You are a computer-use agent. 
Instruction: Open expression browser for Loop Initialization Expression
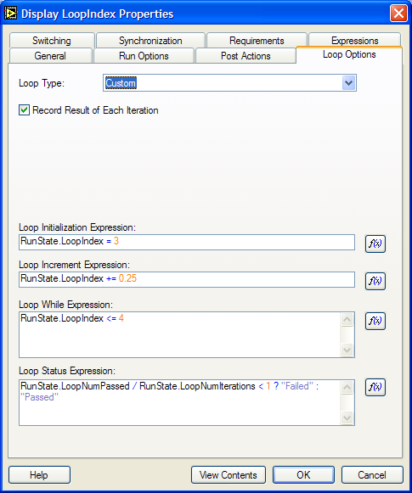pos(375,244)
